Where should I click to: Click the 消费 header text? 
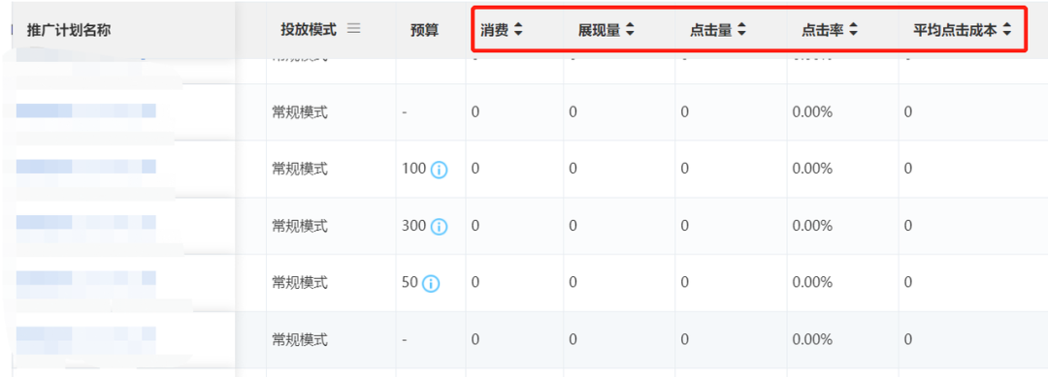(494, 30)
